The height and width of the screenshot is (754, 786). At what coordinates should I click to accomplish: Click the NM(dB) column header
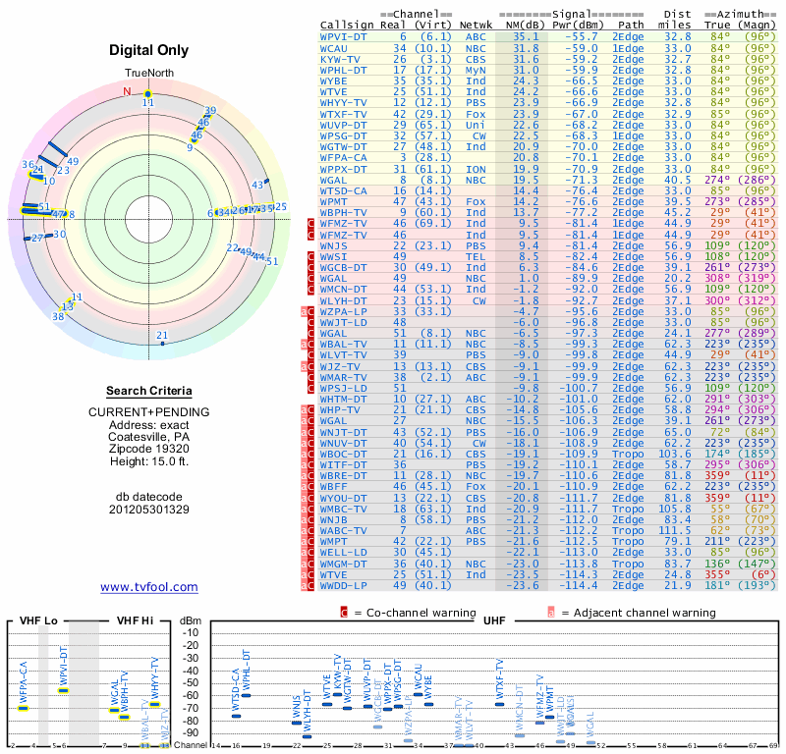(x=525, y=26)
